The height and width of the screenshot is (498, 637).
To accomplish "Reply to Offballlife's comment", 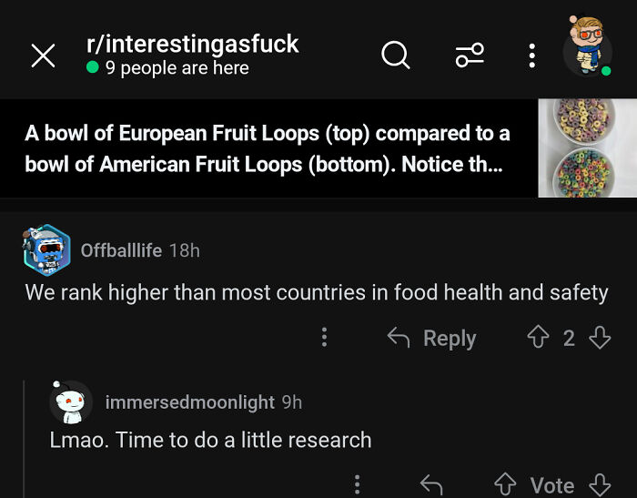I will click(x=432, y=339).
